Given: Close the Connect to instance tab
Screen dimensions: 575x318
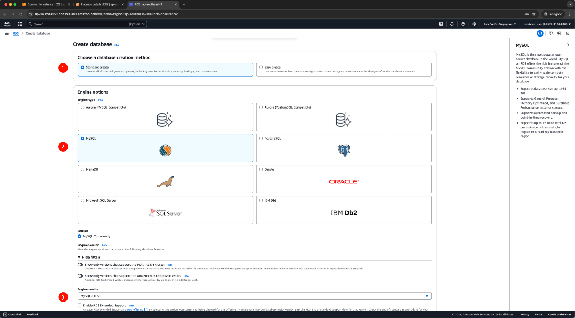Looking at the screenshot, I should coord(69,4).
